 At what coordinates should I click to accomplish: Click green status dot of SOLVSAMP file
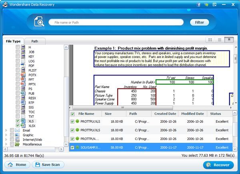click(x=77, y=147)
